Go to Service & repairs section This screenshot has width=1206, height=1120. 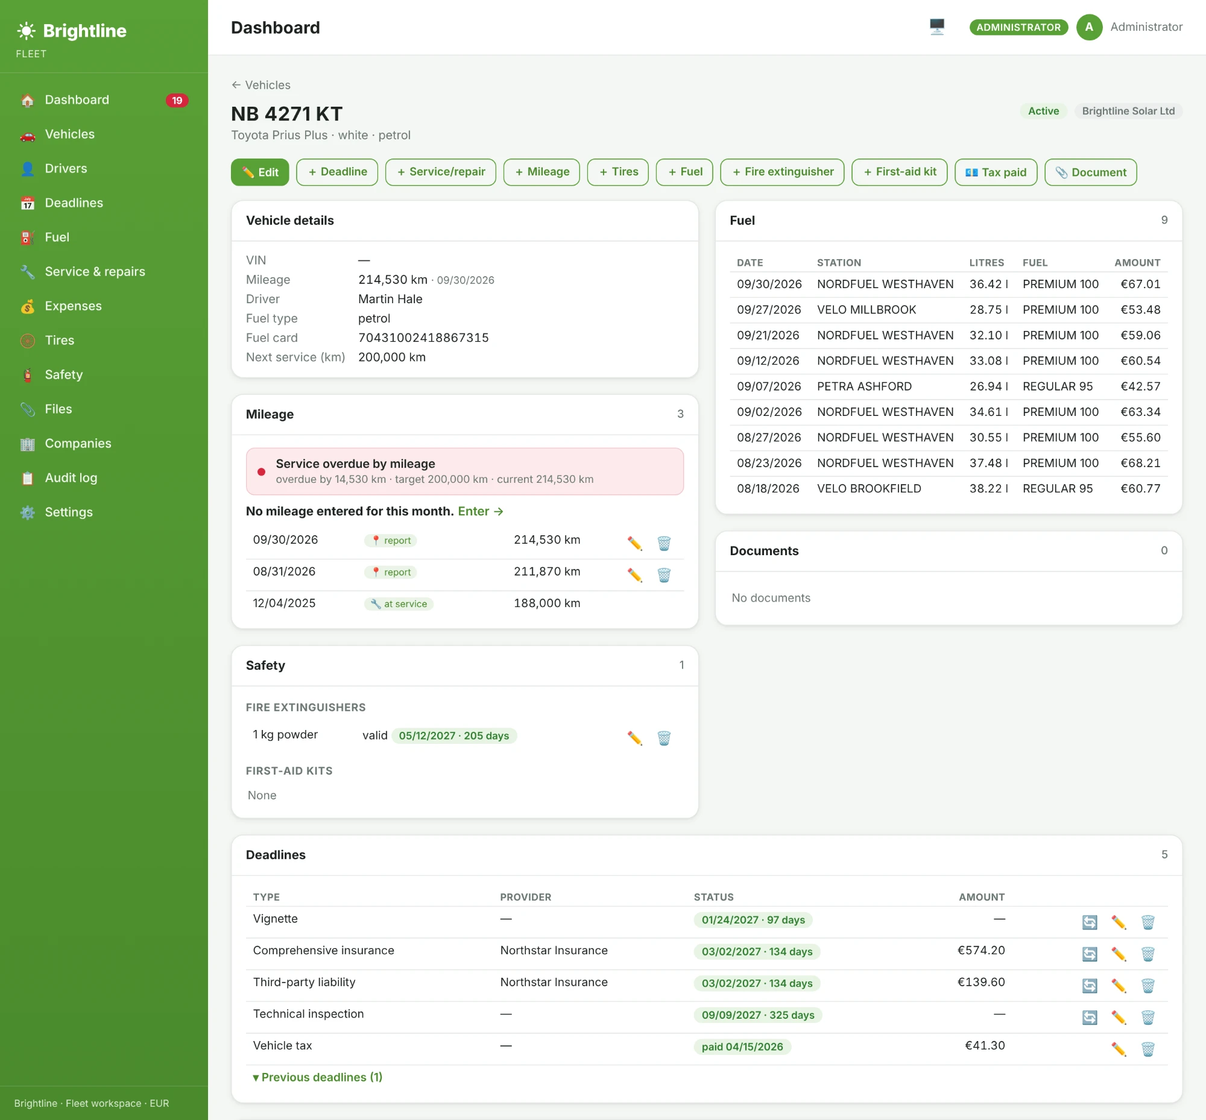click(104, 271)
